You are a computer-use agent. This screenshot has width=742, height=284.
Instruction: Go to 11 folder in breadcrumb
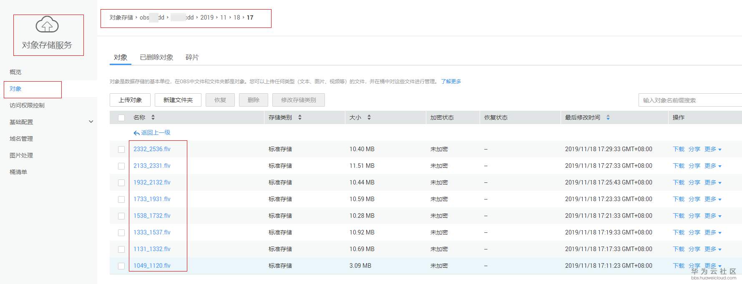coord(224,17)
